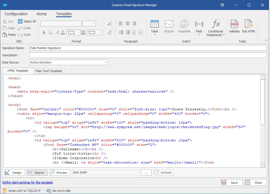Click the ribbon display options title bar icon

222,5
